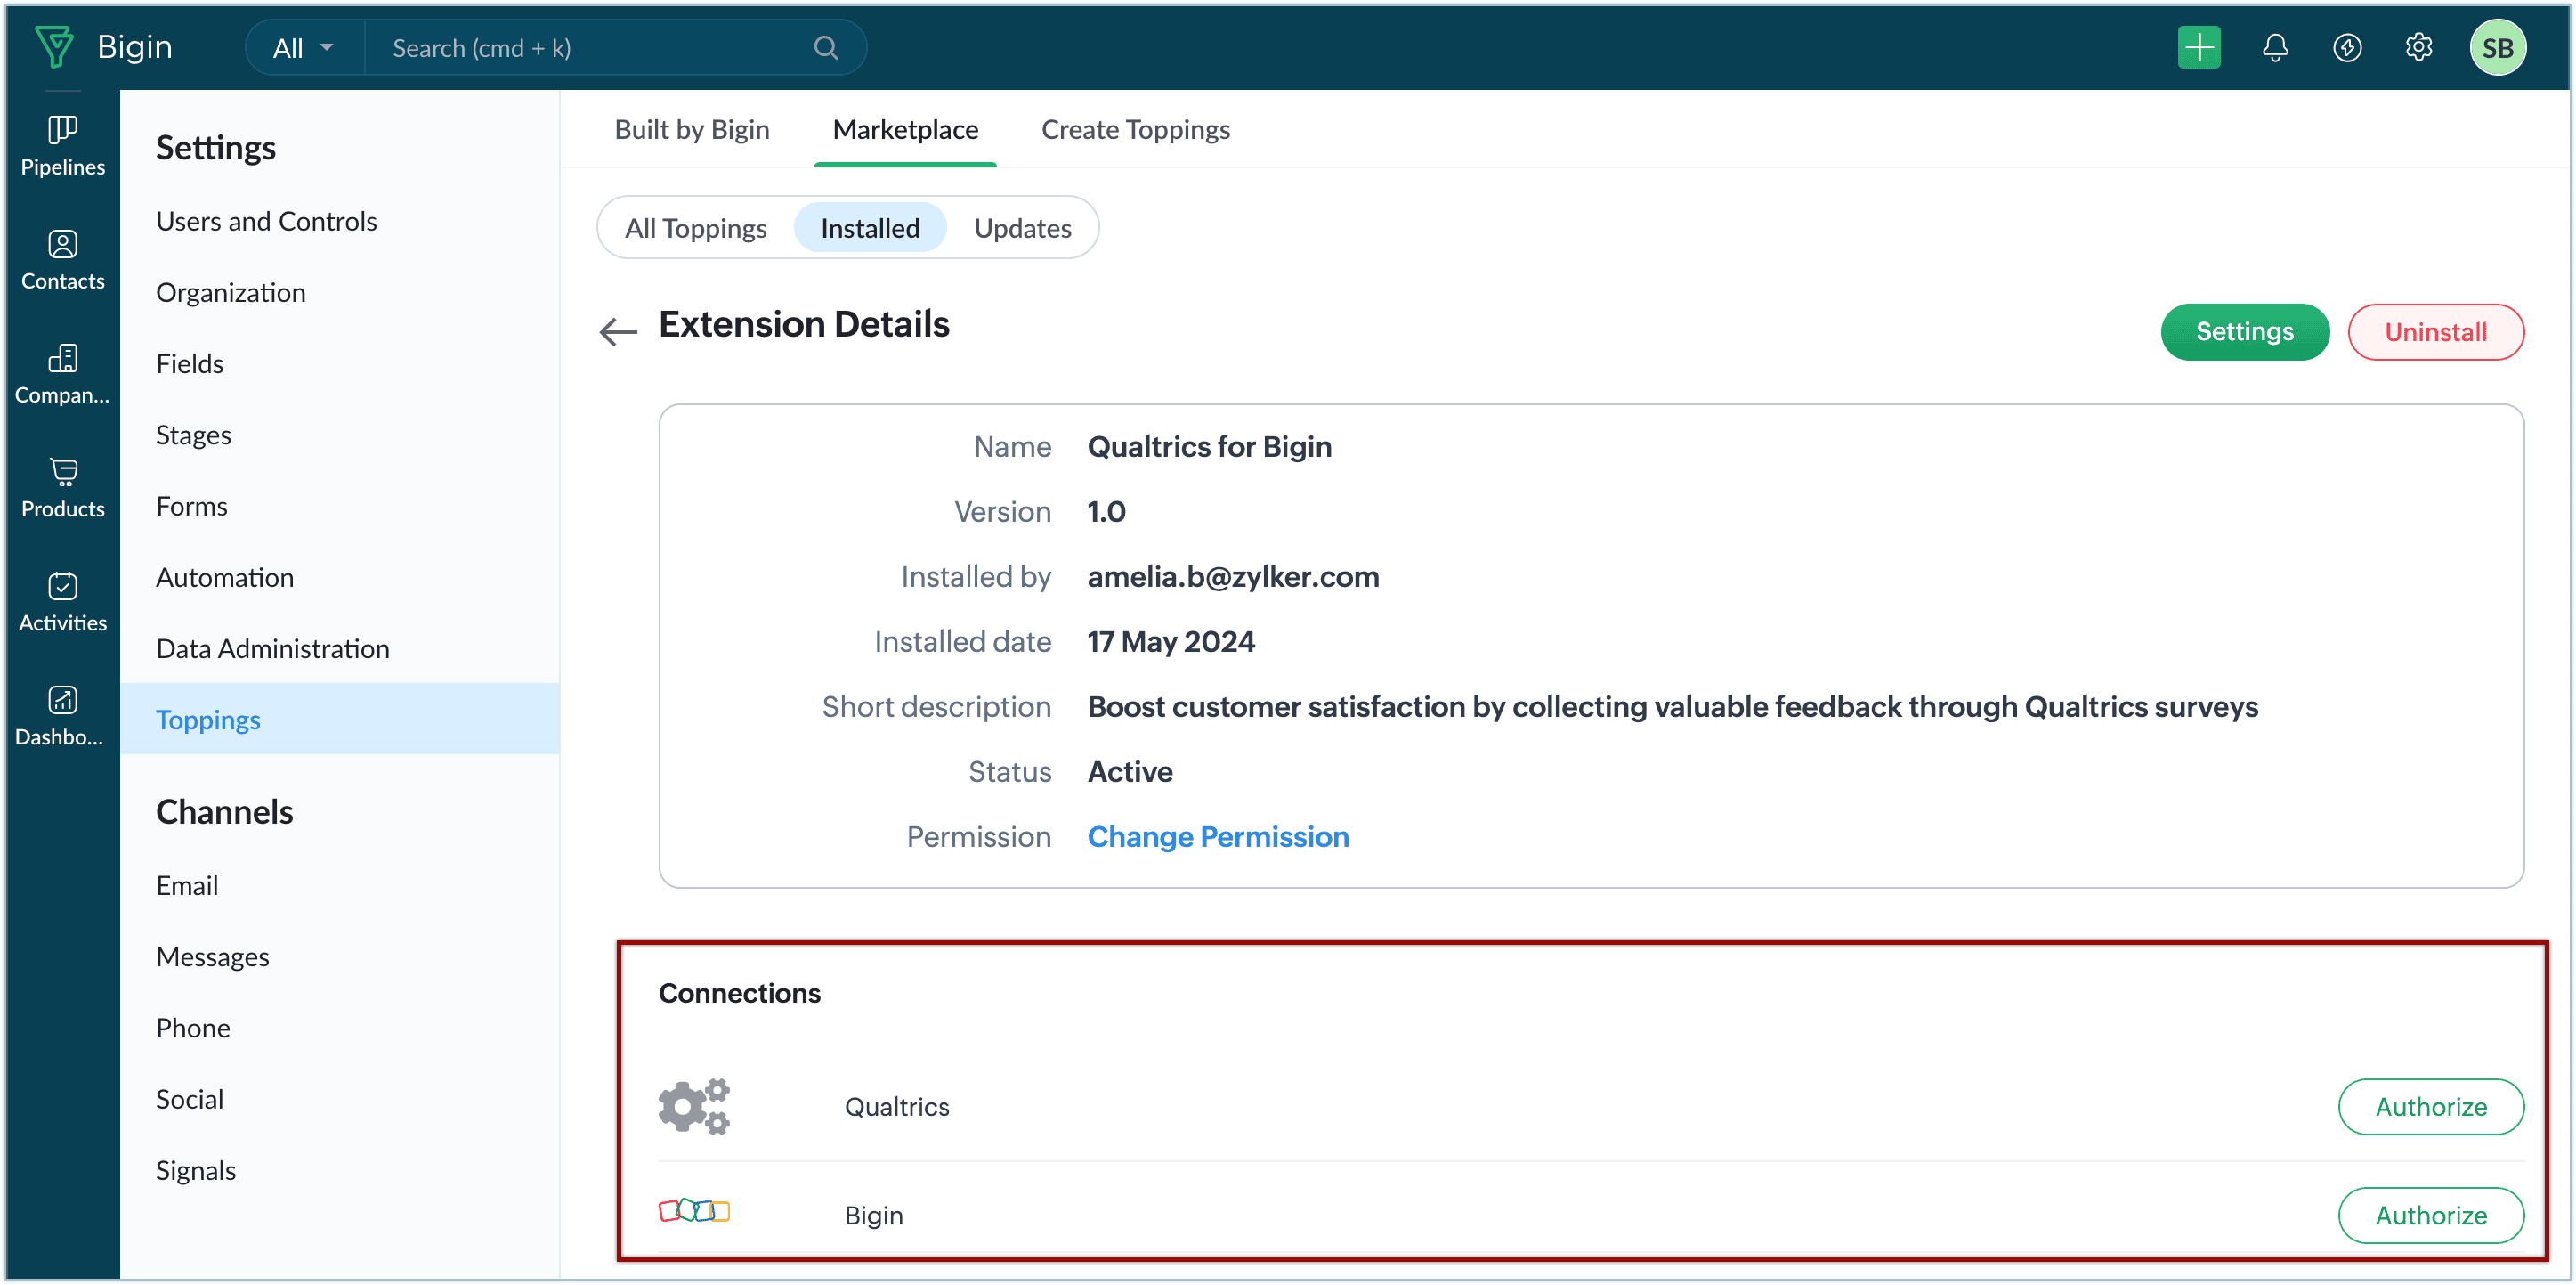
Task: Click the back arrow beside Extension Details
Action: (618, 330)
